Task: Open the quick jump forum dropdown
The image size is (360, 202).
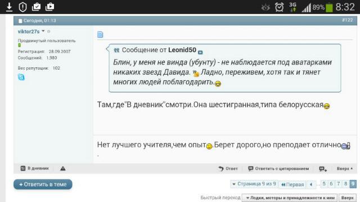Action: click(x=290, y=198)
